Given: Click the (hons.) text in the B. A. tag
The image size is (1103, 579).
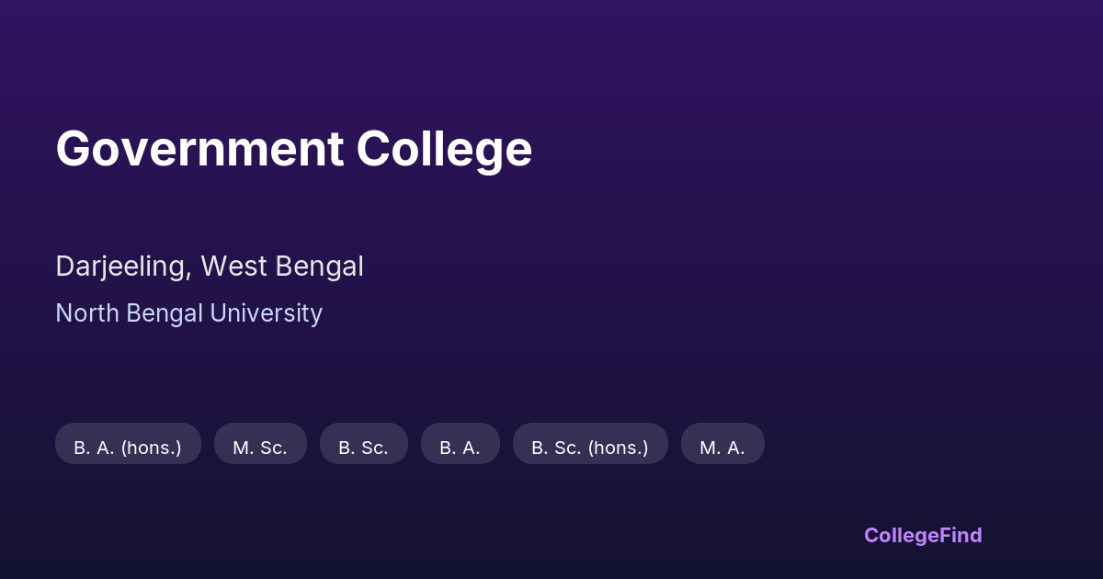Looking at the screenshot, I should [x=151, y=448].
